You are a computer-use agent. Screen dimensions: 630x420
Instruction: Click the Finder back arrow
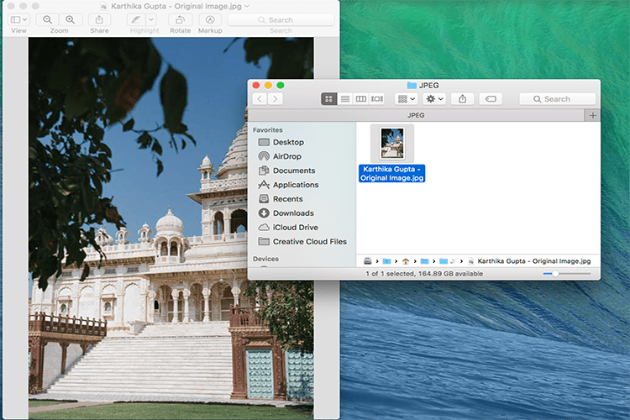coord(260,99)
